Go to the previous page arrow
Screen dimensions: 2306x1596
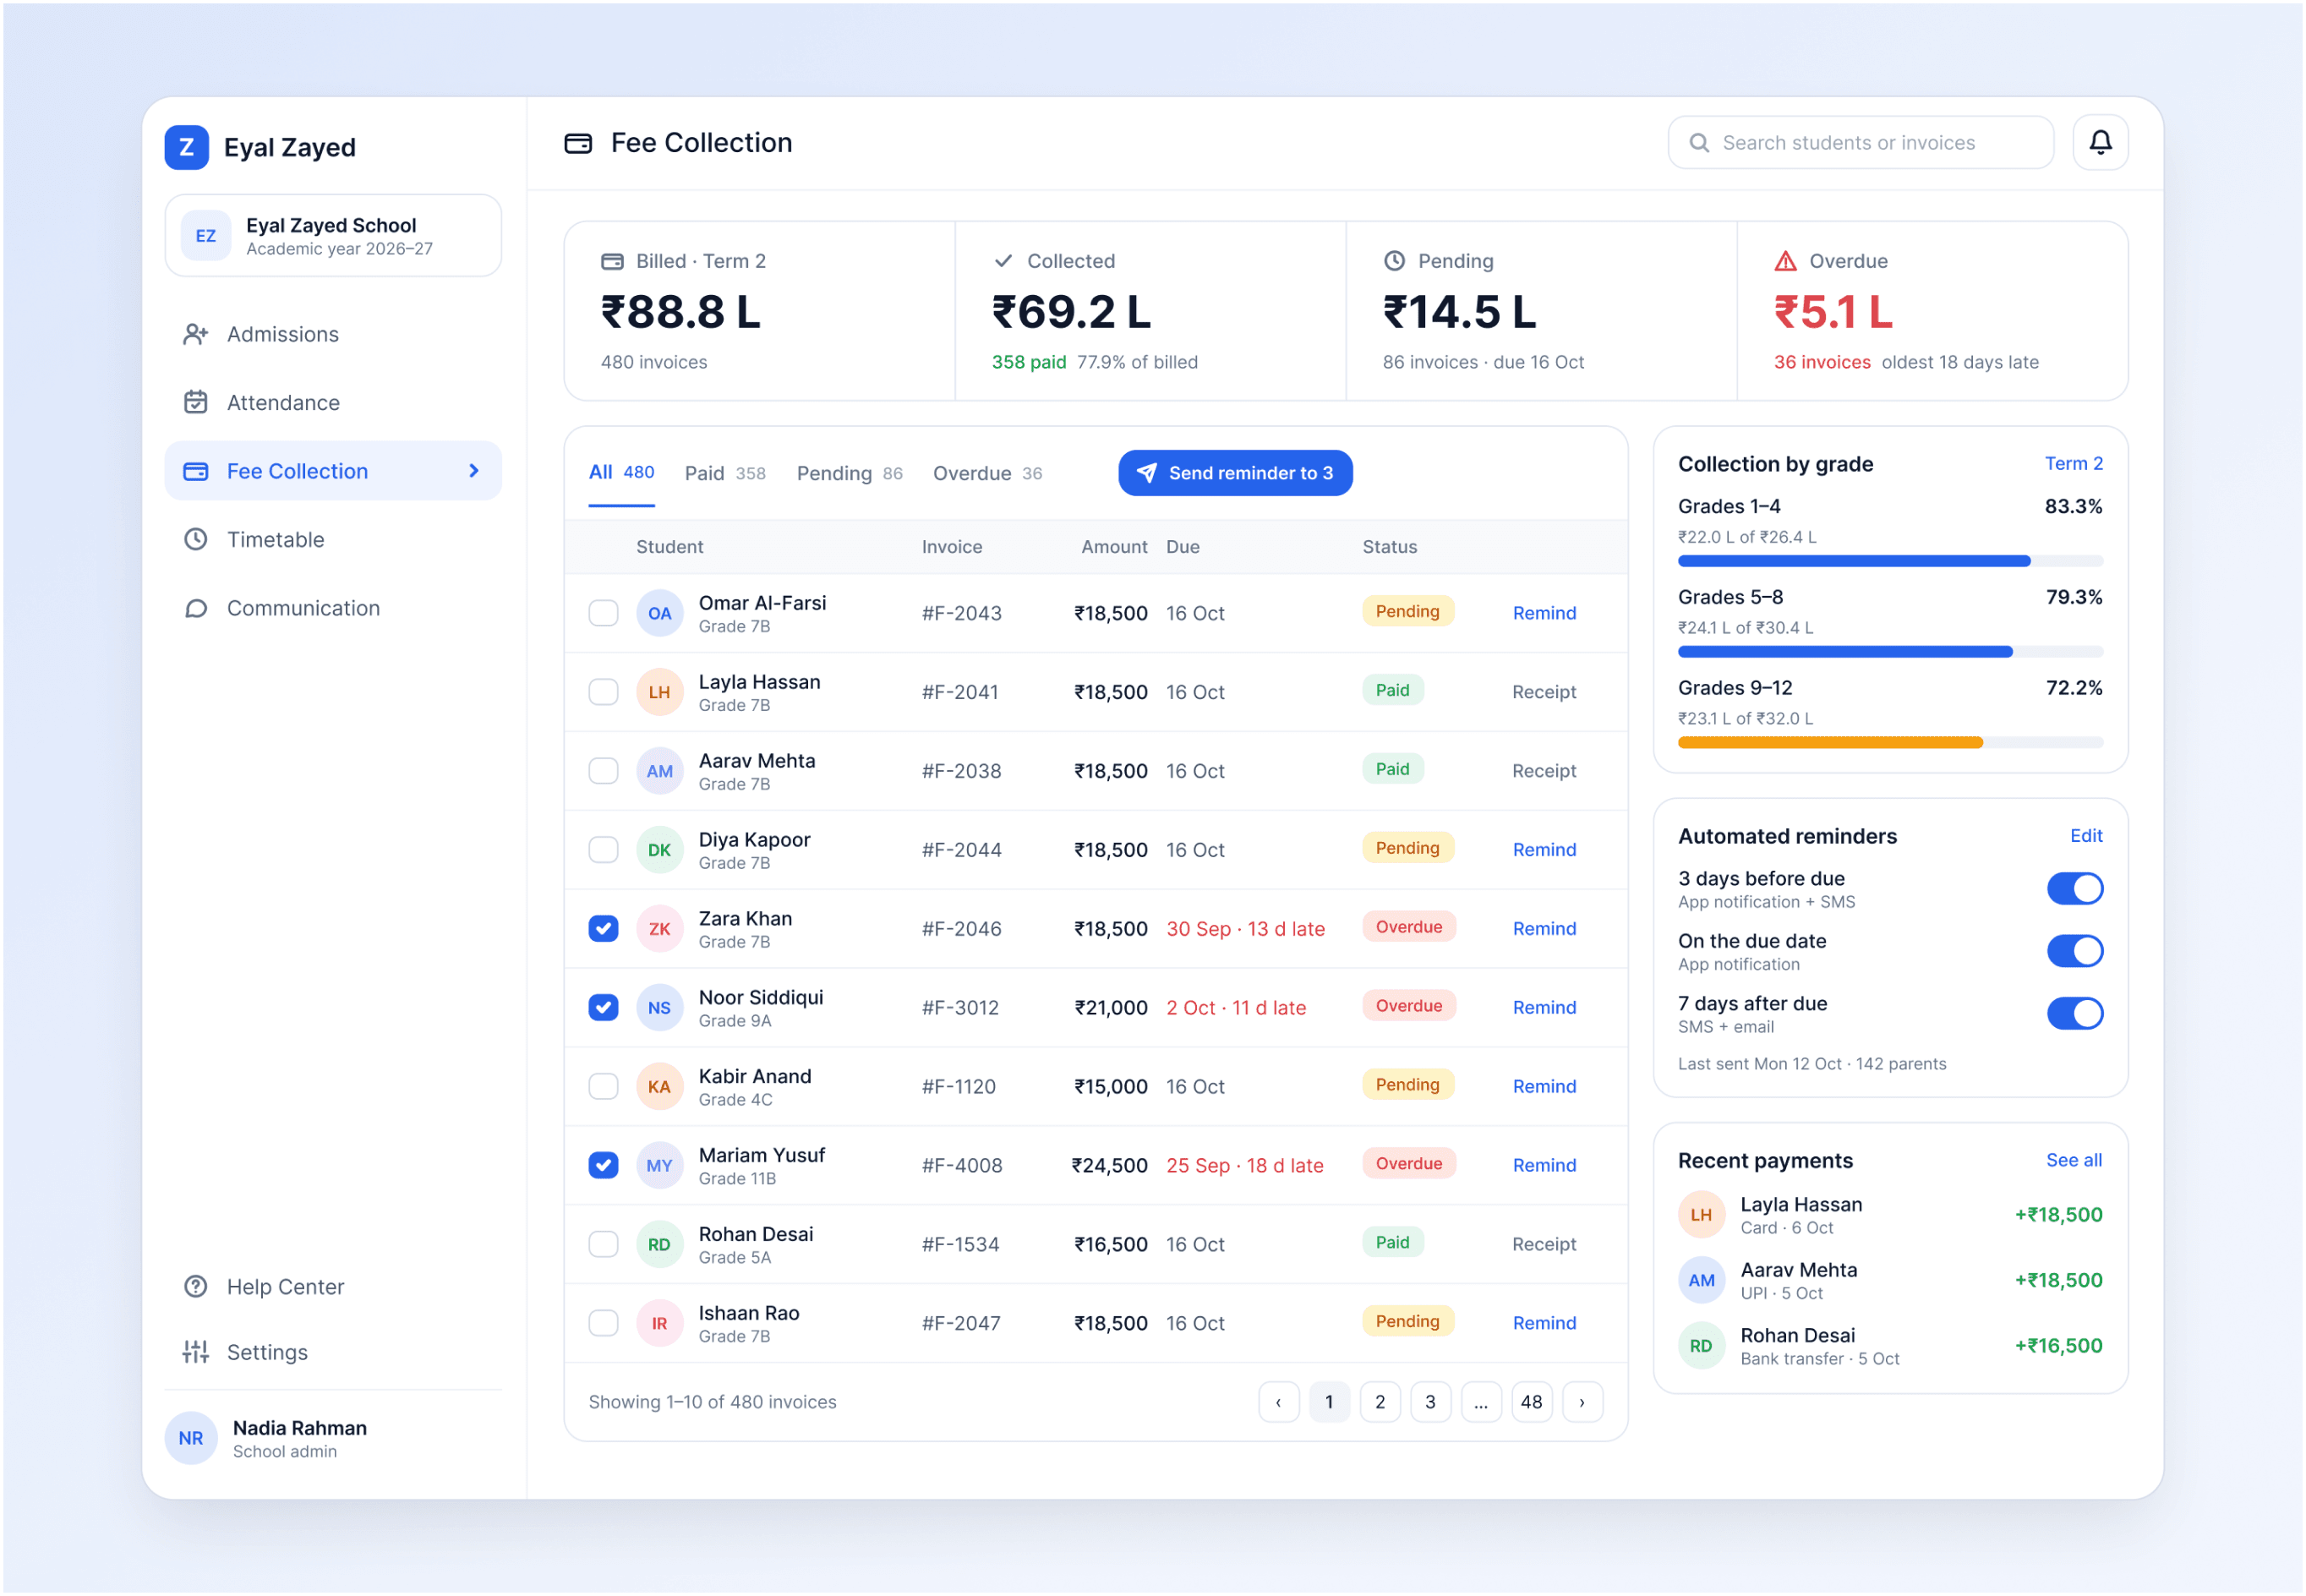1278,1402
